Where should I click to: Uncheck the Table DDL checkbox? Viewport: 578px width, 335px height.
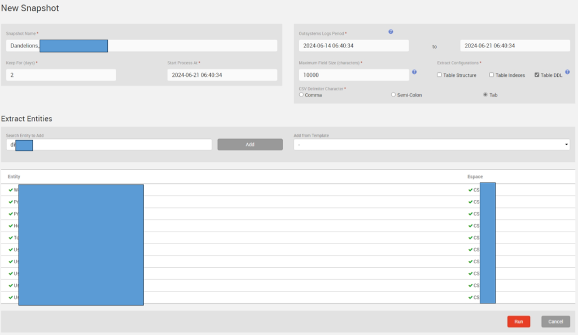(x=537, y=75)
